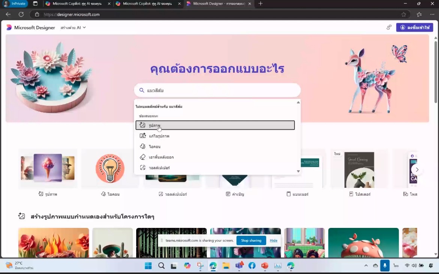
Task: Click the magnifier icon in the design search box
Action: [x=142, y=90]
